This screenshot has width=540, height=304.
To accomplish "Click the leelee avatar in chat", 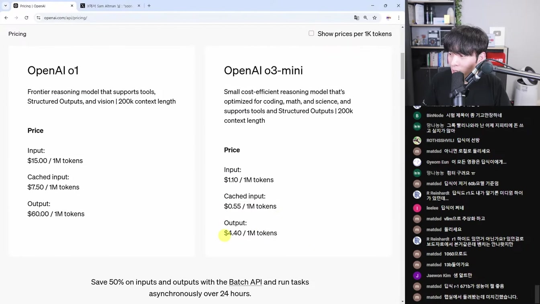I will coord(417,208).
